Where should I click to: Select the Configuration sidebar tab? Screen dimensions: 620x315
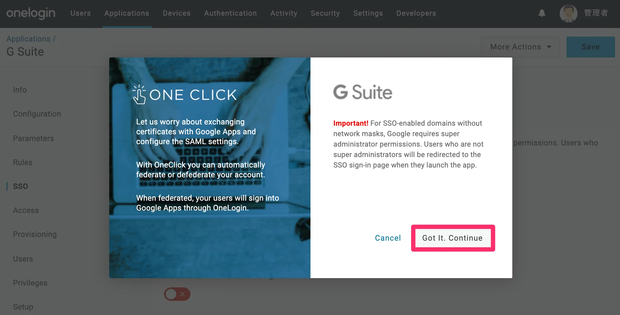37,114
